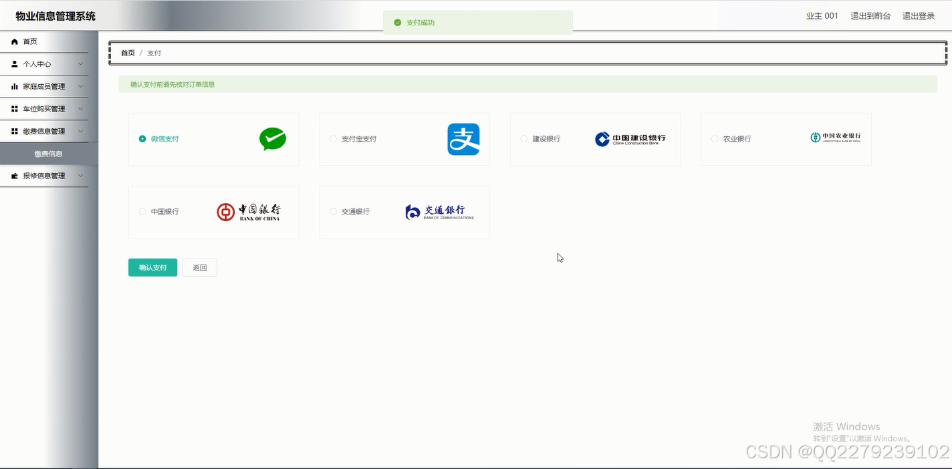Click the bar chart icon for 家庭成员管理
This screenshot has width=952, height=469.
[x=15, y=86]
